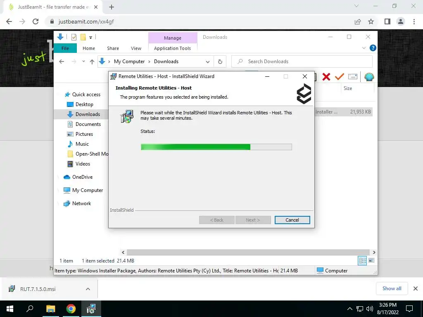Click the Downloads breadcrumb in address bar
The height and width of the screenshot is (317, 423).
click(166, 62)
